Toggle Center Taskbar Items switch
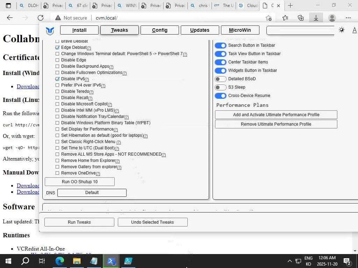Viewport: 358px width, 268px height. [221, 62]
